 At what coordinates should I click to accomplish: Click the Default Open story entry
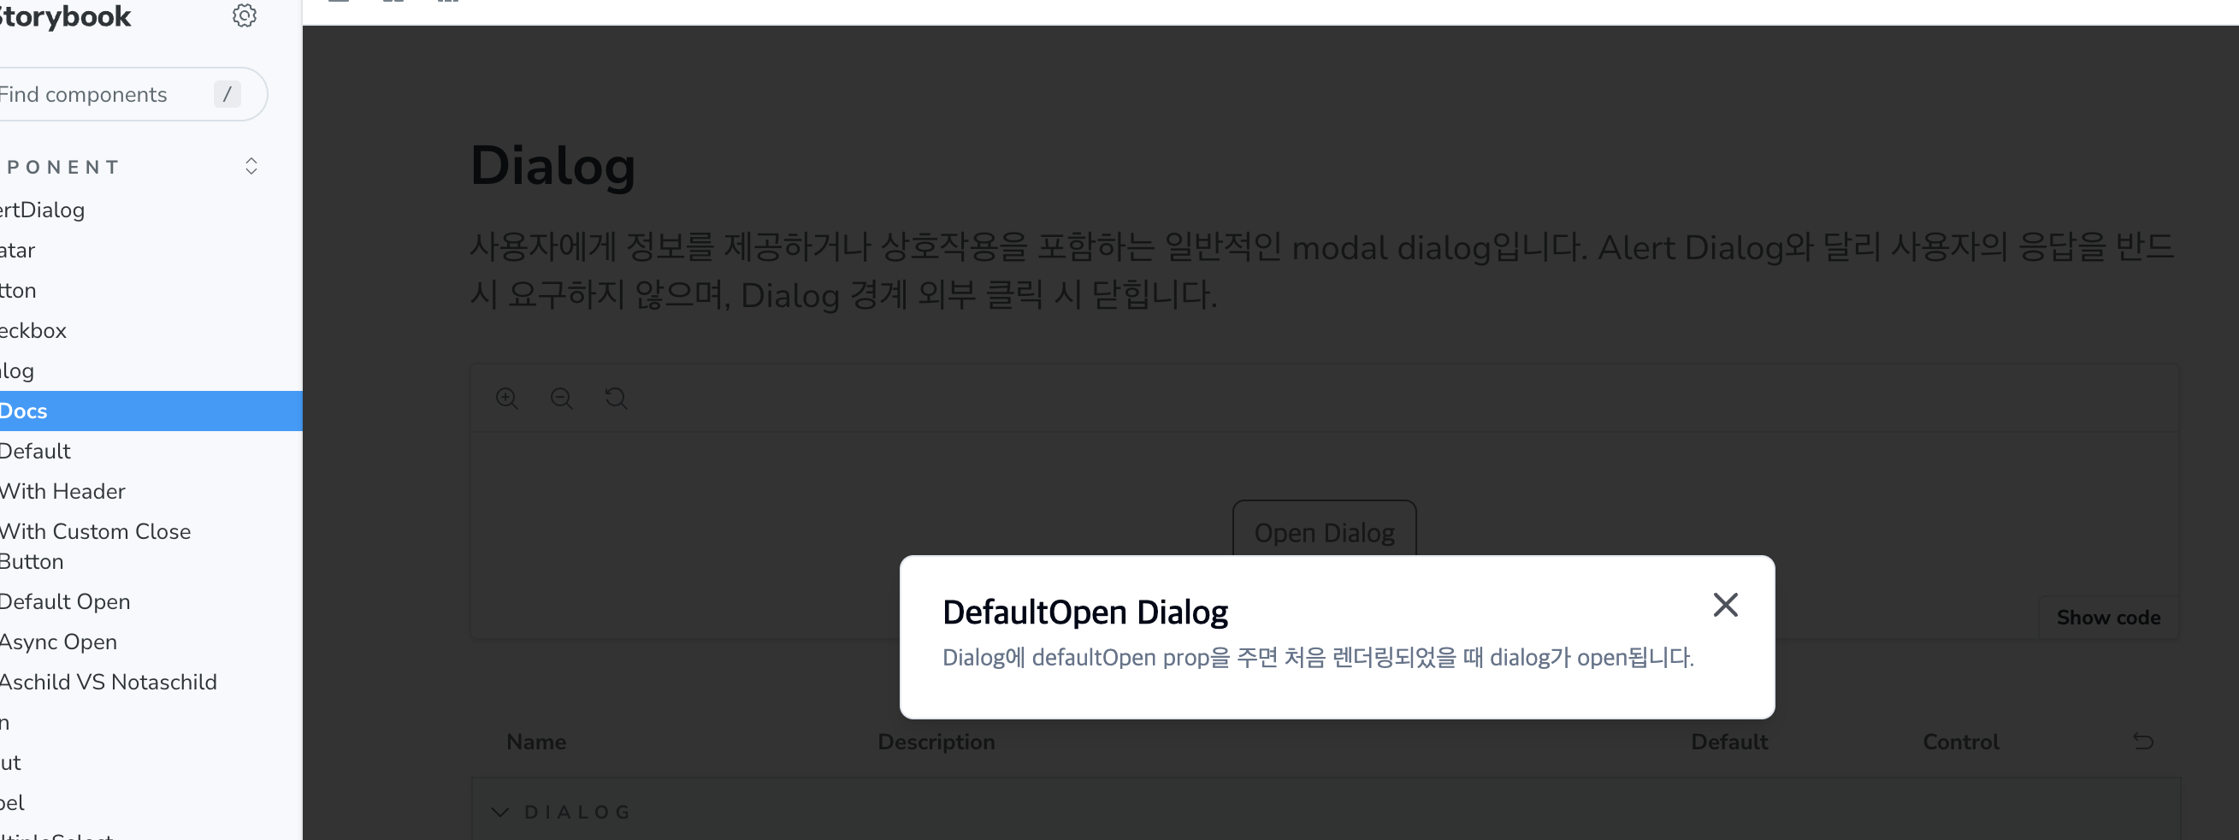(x=65, y=600)
